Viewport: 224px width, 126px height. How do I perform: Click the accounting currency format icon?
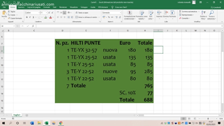[x=104, y=17]
